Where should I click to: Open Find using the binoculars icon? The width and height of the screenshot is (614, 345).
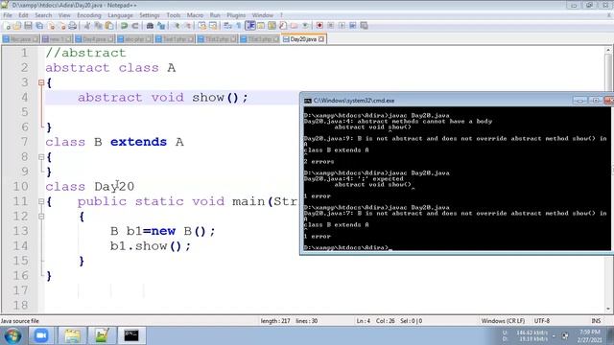pyautogui.click(x=150, y=26)
